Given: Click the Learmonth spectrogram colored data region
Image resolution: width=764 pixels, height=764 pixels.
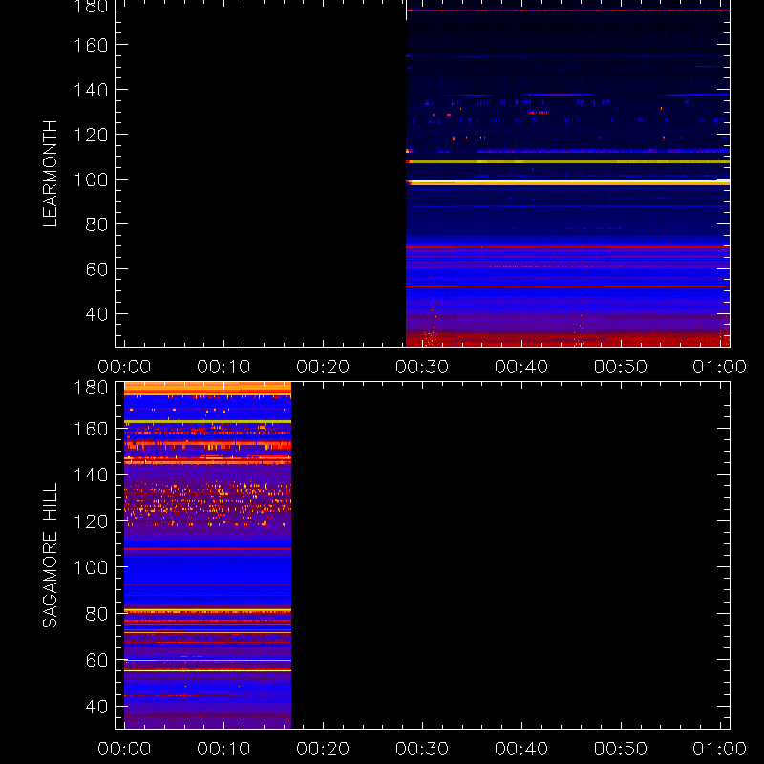Looking at the screenshot, I should [567, 174].
